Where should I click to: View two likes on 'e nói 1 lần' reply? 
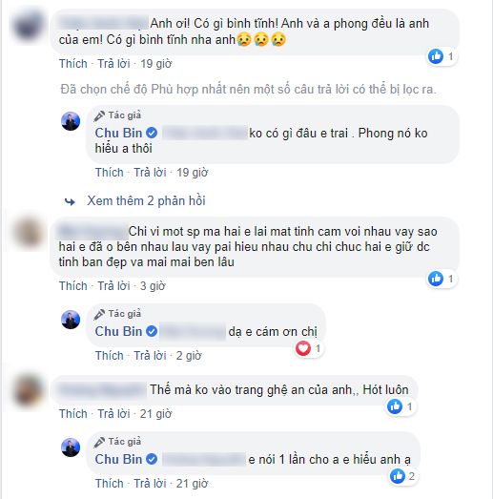403,476
